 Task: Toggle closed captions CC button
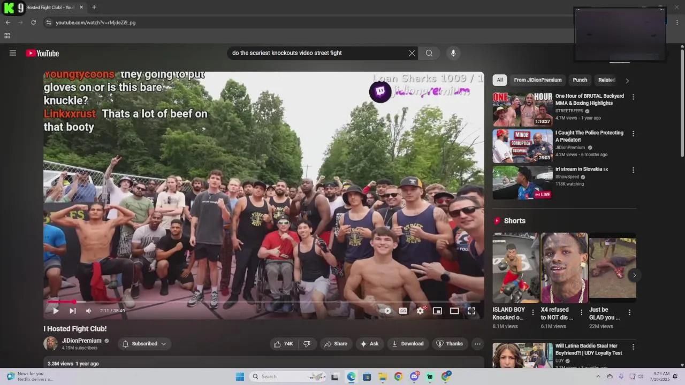coord(403,311)
